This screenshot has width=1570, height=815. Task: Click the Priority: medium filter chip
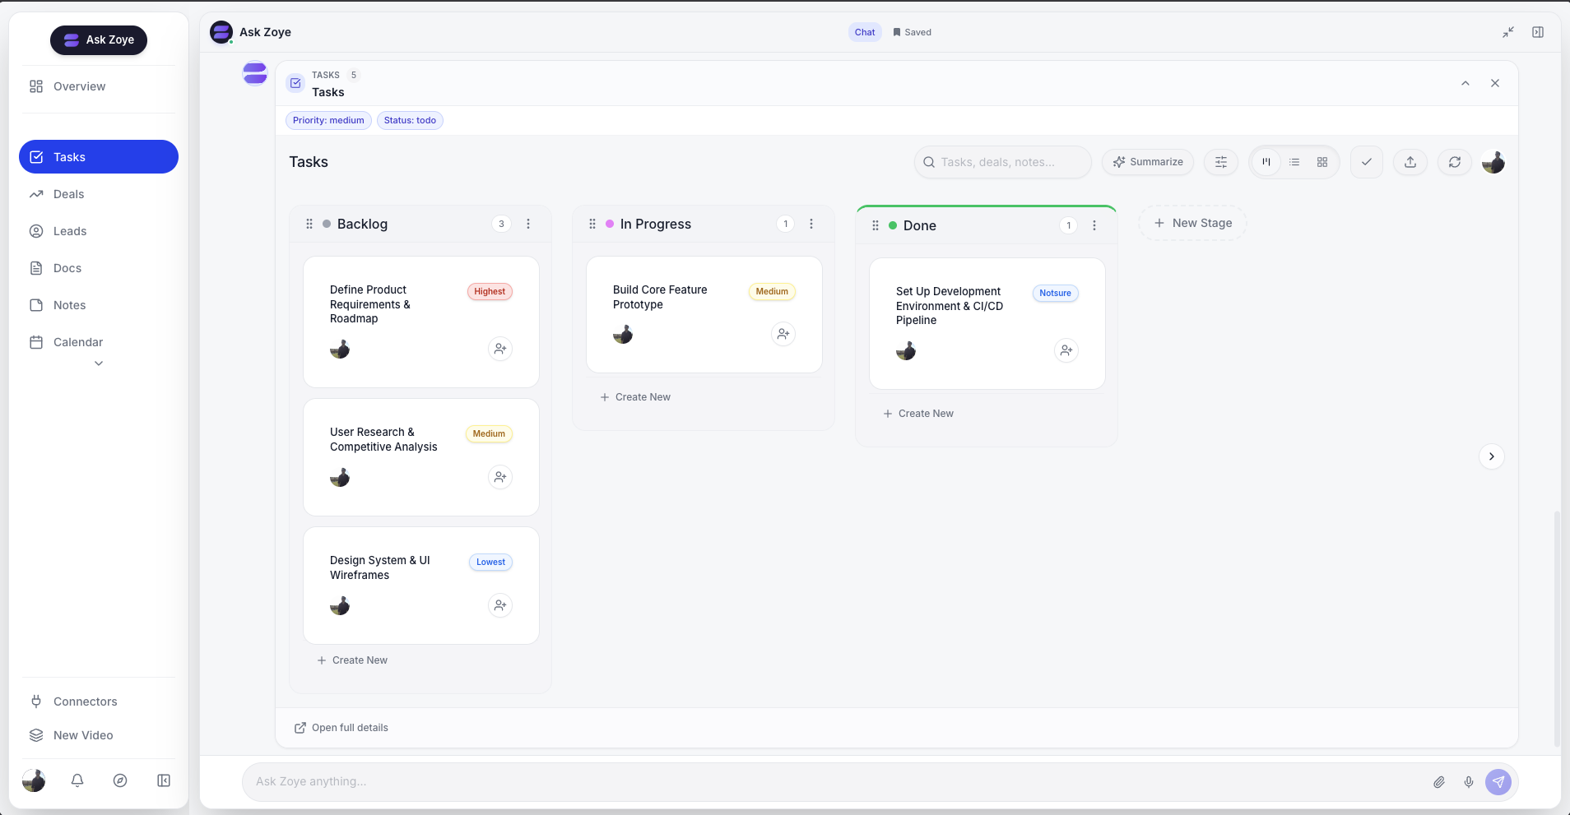tap(328, 120)
